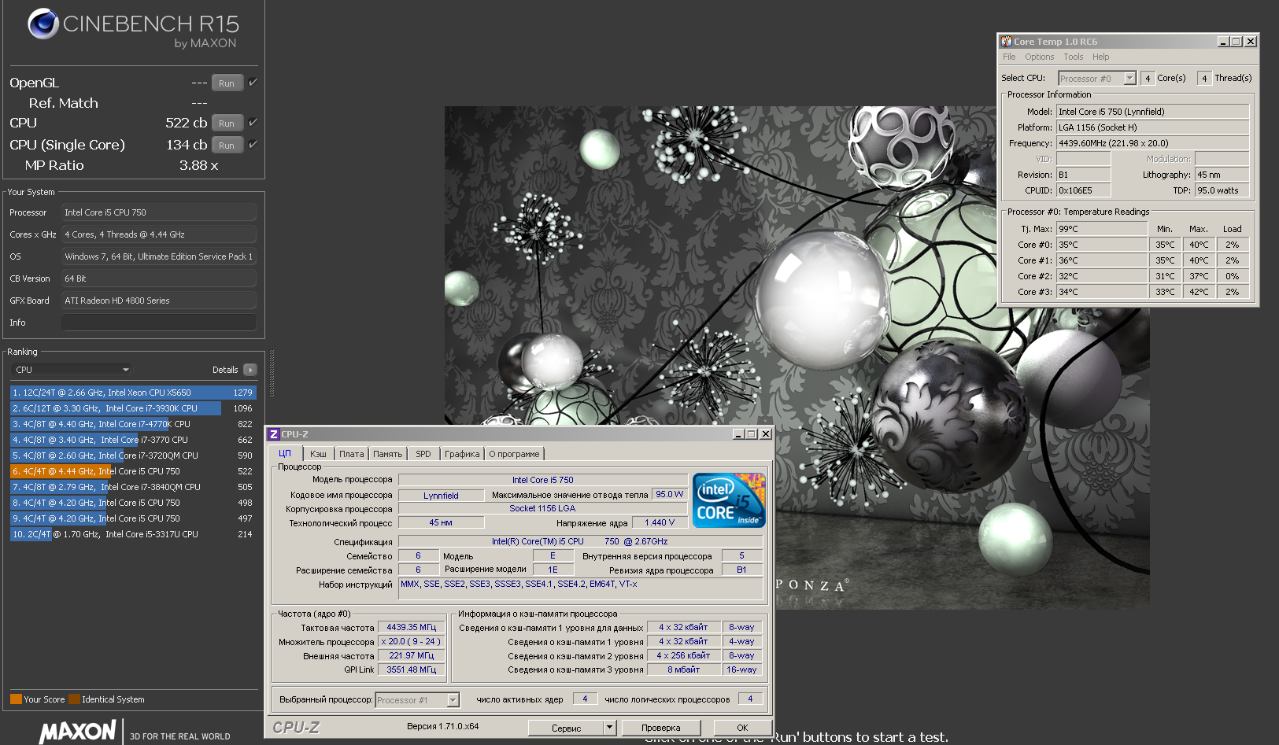This screenshot has height=745, width=1279.
Task: Select ranking row 9 scoring 497
Action: [132, 518]
